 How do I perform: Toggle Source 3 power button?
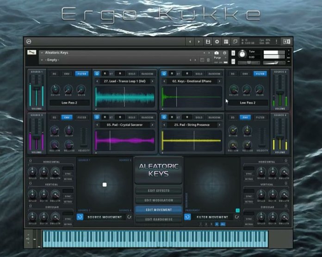[97, 117]
